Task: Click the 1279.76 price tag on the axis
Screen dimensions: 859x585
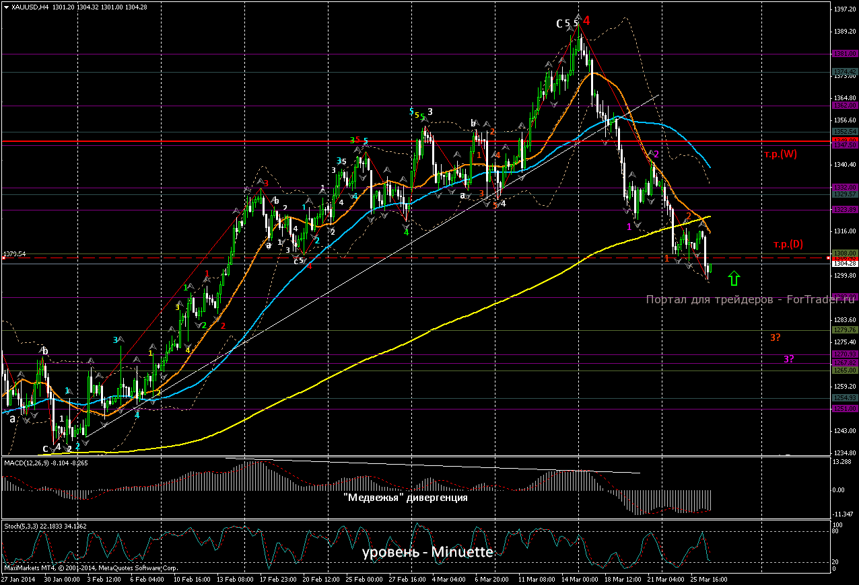Action: [x=844, y=330]
